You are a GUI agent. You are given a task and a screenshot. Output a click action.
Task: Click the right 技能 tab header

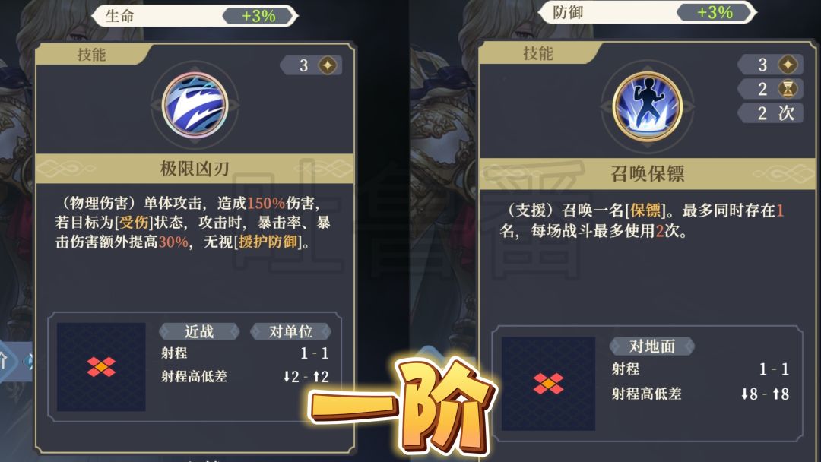(x=538, y=53)
